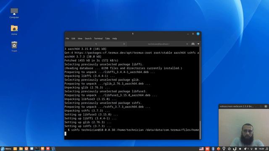
Task: Click the blue taskbar icon after Vivaldi
Action: click(x=53, y=149)
